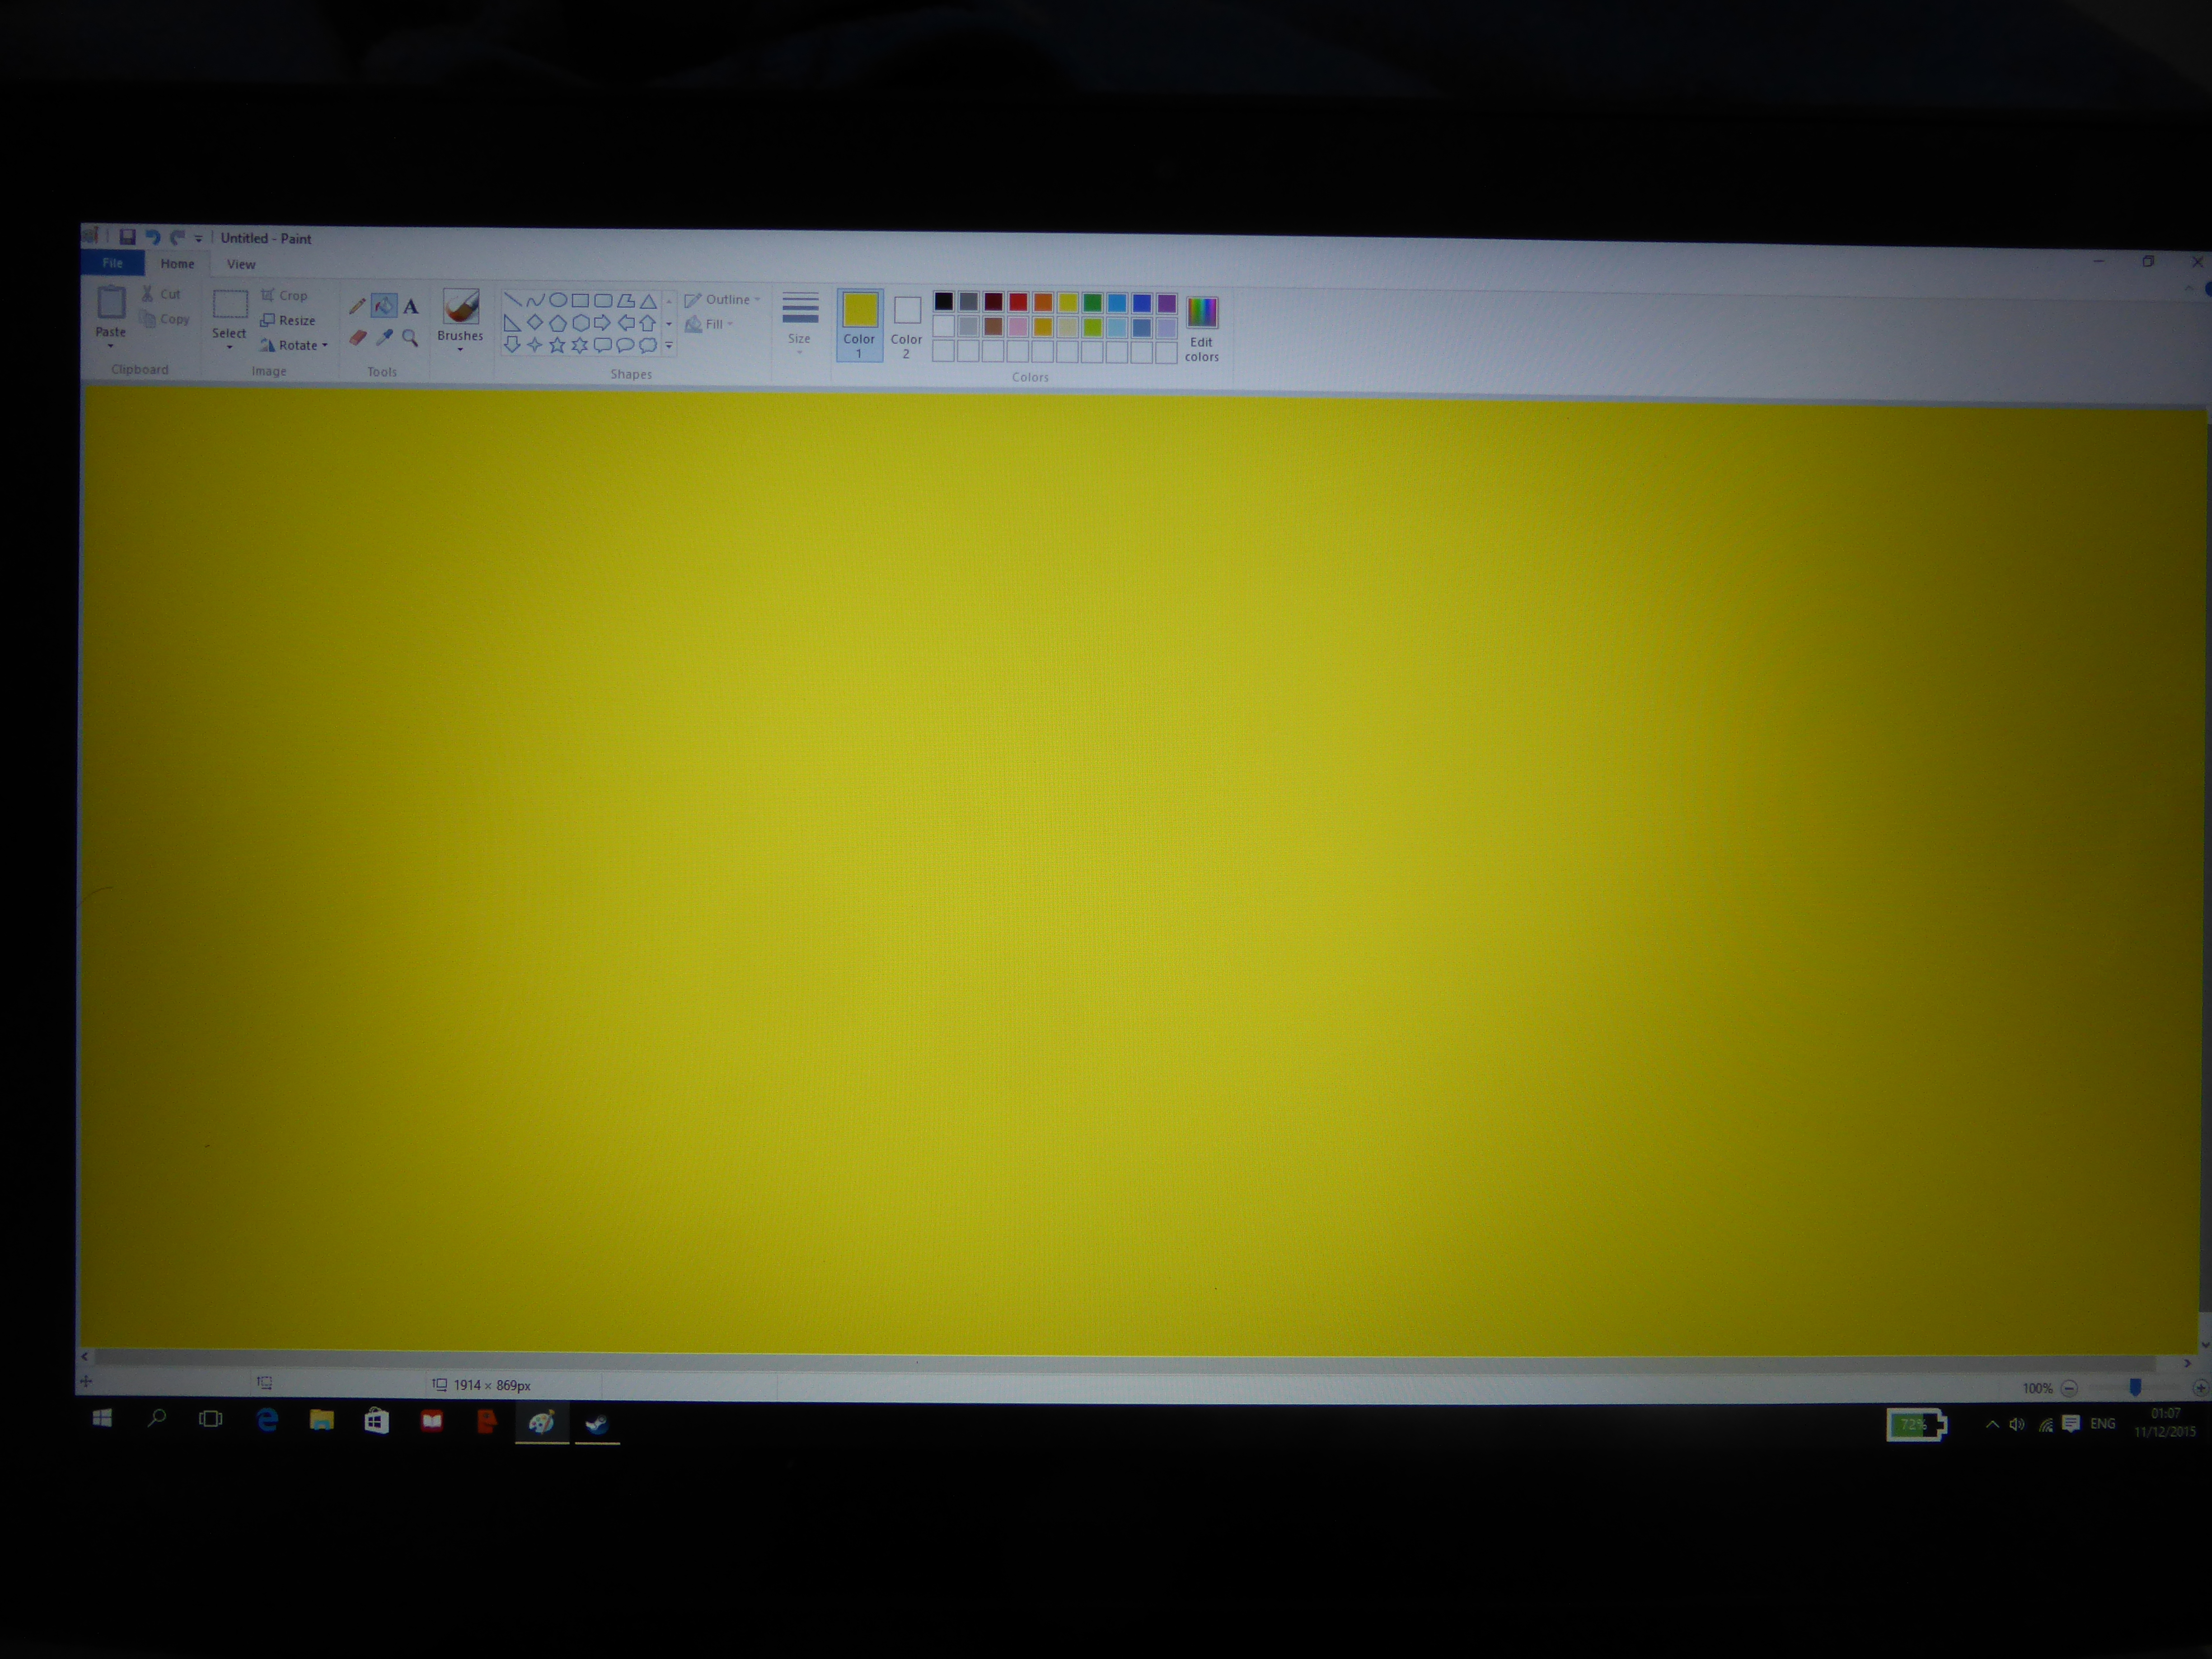Choose the Line shape
This screenshot has height=1659, width=2212.
[x=512, y=299]
